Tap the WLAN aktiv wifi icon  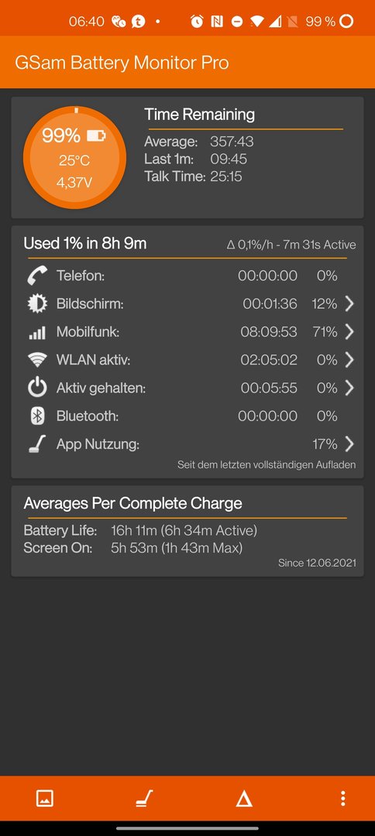37,361
